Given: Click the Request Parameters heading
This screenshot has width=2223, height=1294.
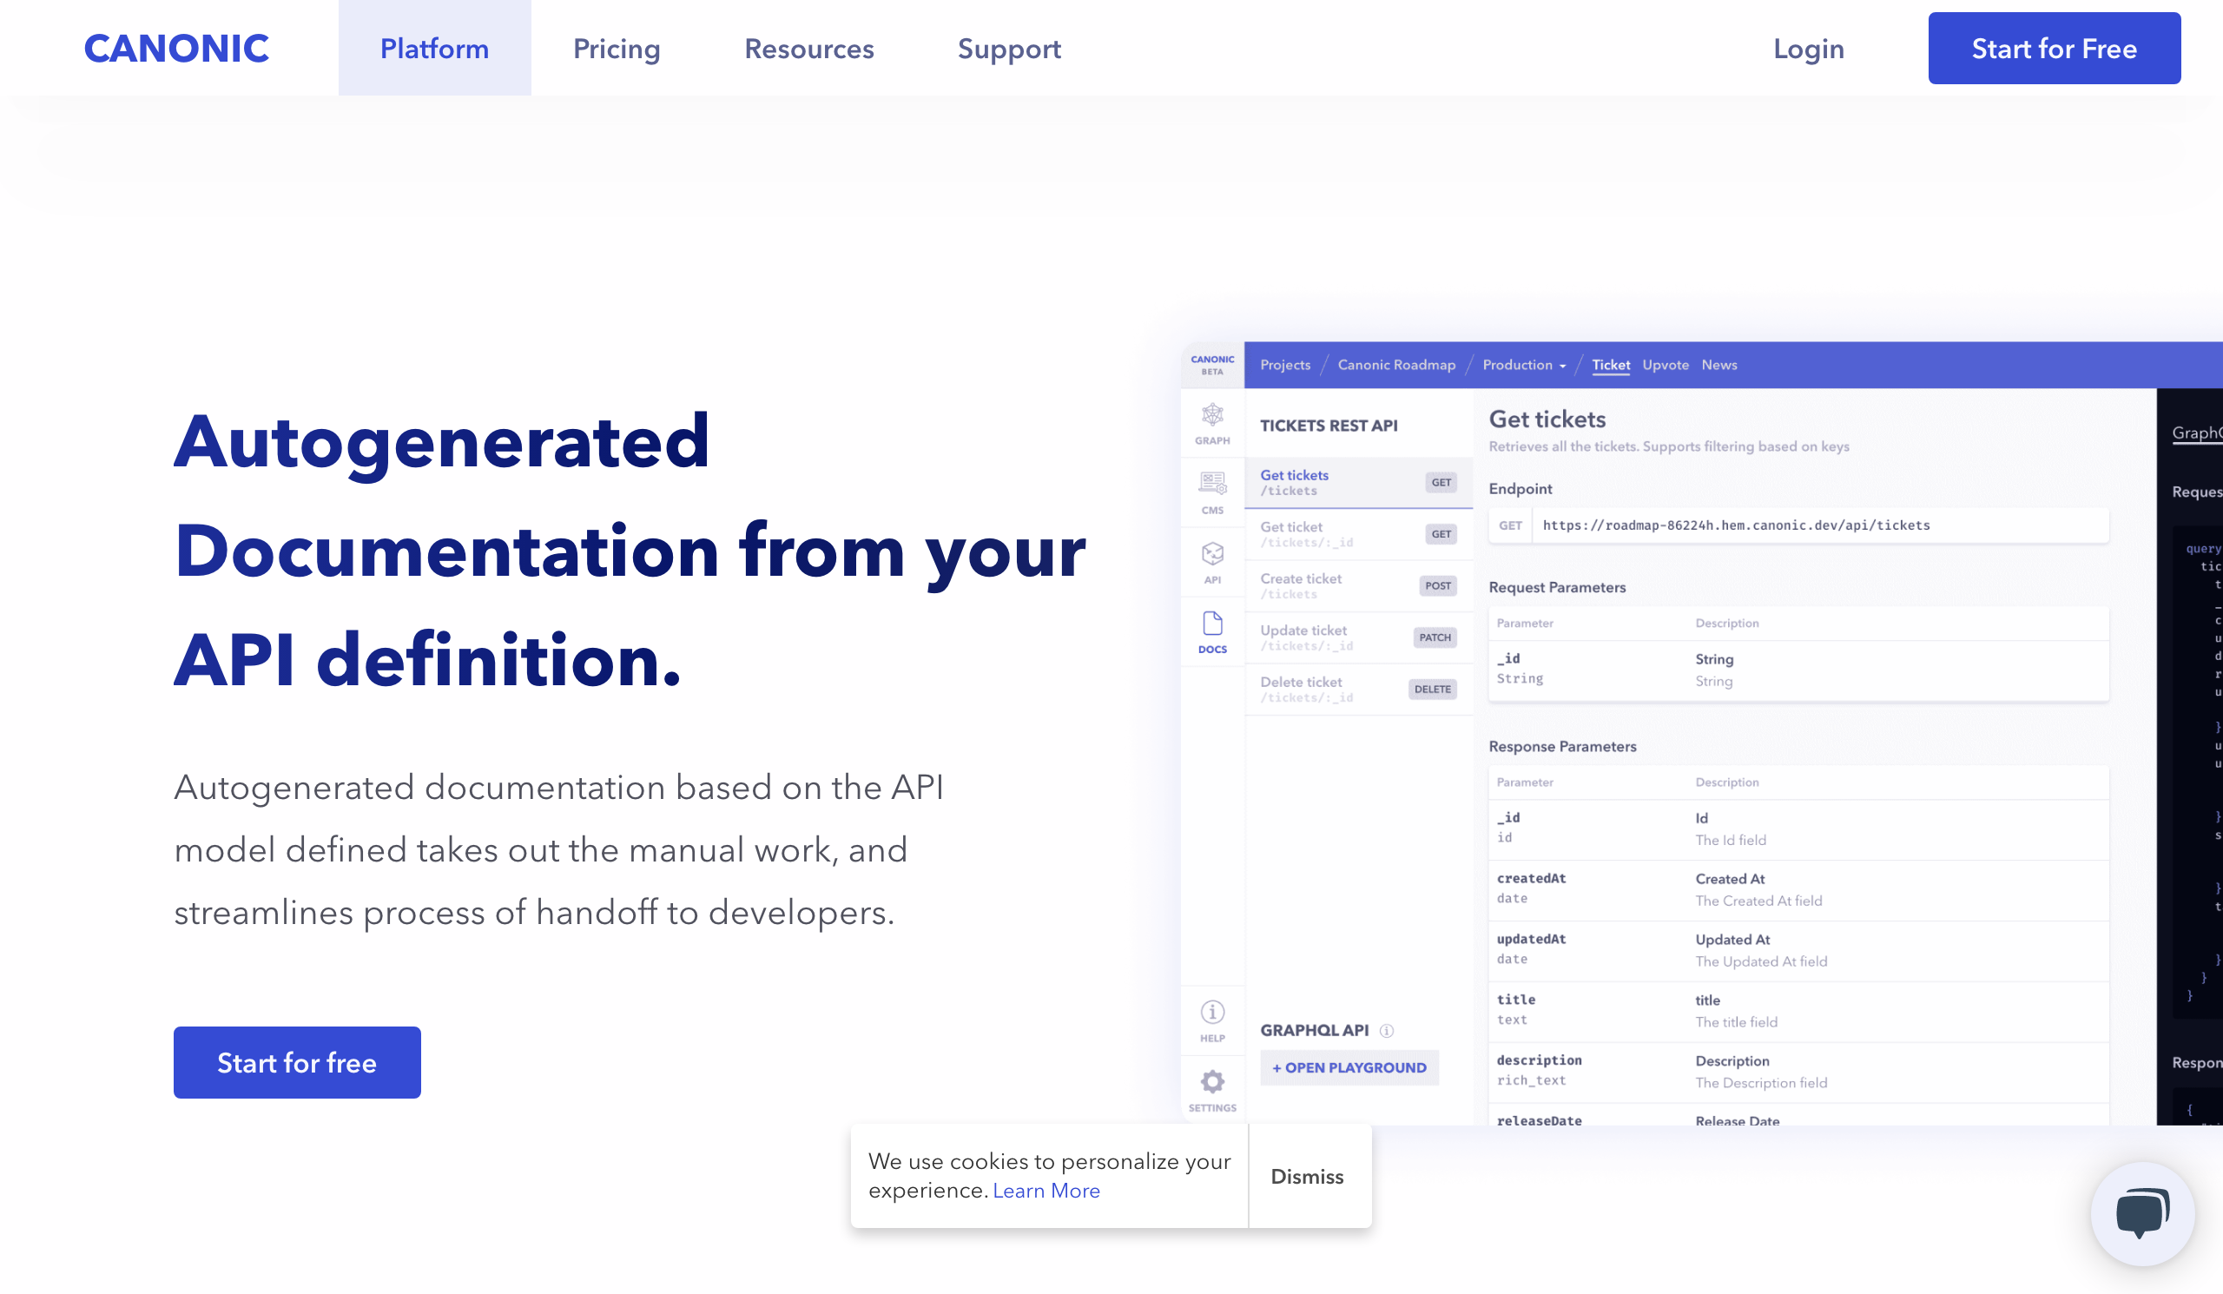Looking at the screenshot, I should point(1557,586).
